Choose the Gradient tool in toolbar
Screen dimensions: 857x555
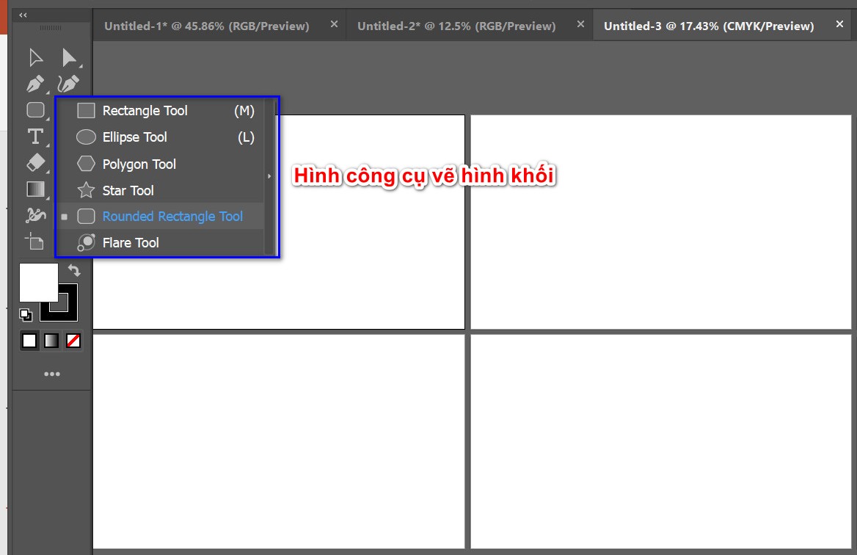35,189
